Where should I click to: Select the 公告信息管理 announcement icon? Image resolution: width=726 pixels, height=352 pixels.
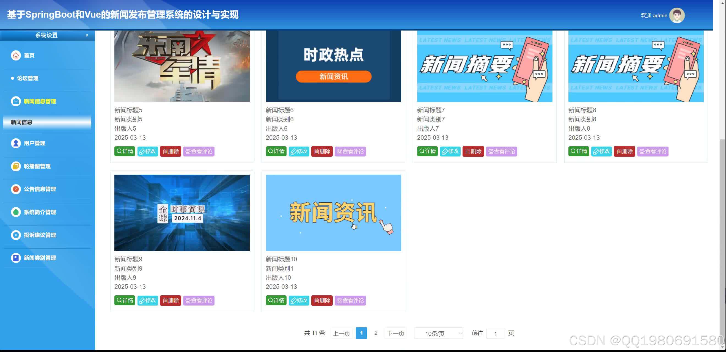tap(15, 189)
